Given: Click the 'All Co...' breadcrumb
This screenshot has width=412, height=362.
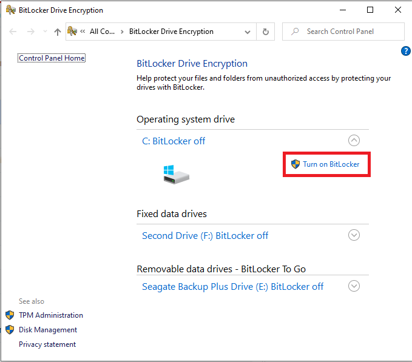Looking at the screenshot, I should click(102, 32).
